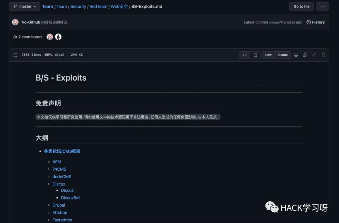Click the 7655 lines (5591 sloc) text
This screenshot has width=339, height=223.
click(x=43, y=55)
